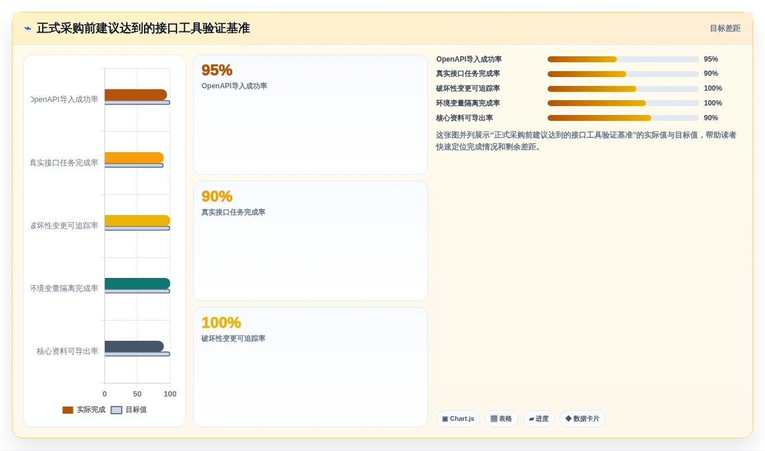Screen dimensions: 765x451
Task: Open the 95% OpenAPI导入成功率 data card
Action: pos(311,115)
